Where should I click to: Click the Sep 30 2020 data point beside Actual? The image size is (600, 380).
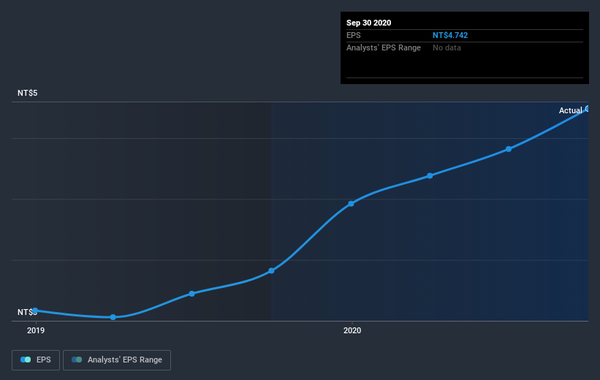(x=588, y=109)
